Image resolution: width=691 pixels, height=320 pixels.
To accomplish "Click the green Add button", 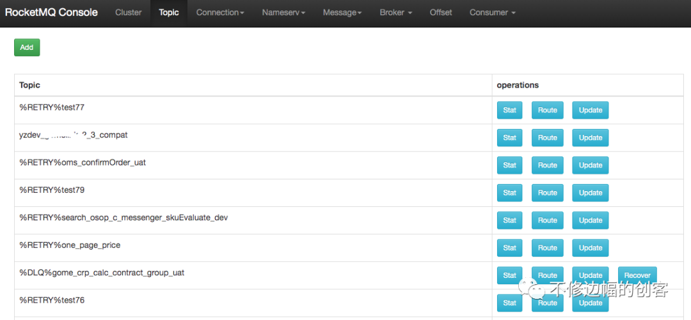I will click(27, 47).
